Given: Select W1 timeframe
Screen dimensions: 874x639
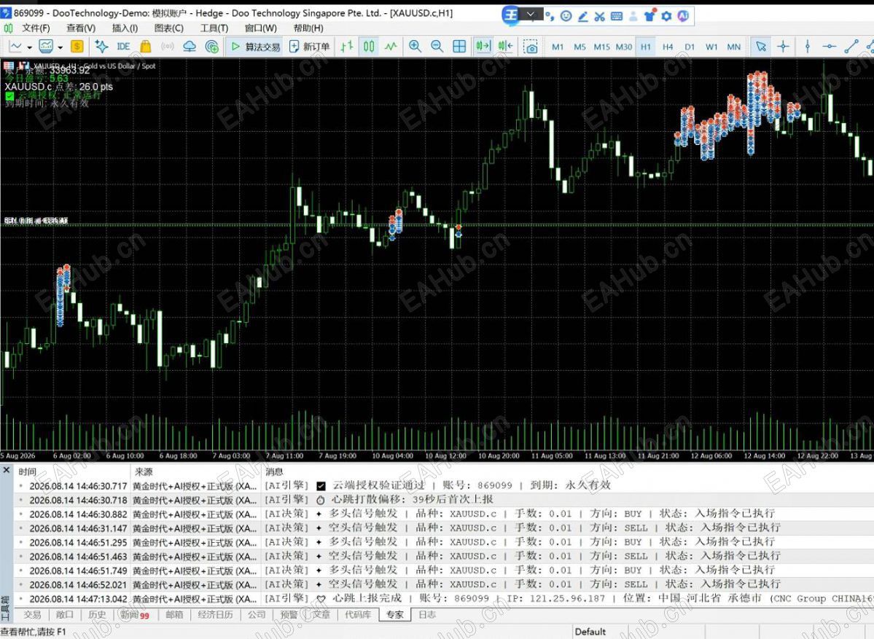Looking at the screenshot, I should (x=711, y=47).
